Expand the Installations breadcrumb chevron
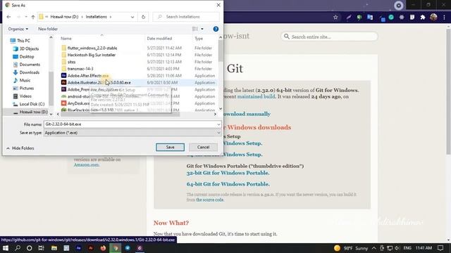Image resolution: width=451 pixels, height=253 pixels. click(111, 17)
